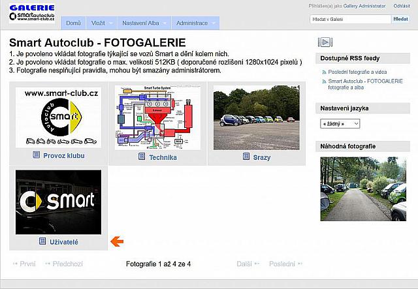
Task: Click the Dostupné RSS feedy header
Action: [x=363, y=58]
